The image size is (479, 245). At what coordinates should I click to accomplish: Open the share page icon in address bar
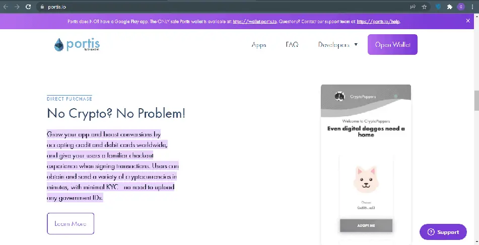pyautogui.click(x=413, y=7)
